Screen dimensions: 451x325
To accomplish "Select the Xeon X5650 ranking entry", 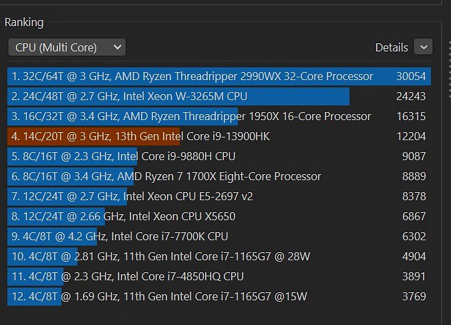I will 219,216.
